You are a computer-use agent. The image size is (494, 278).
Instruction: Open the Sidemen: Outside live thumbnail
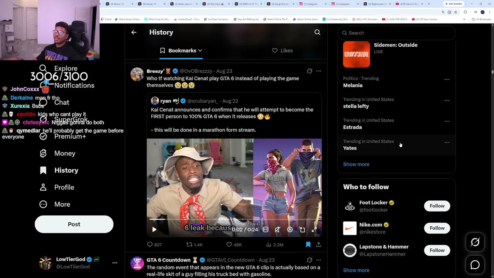tap(357, 54)
